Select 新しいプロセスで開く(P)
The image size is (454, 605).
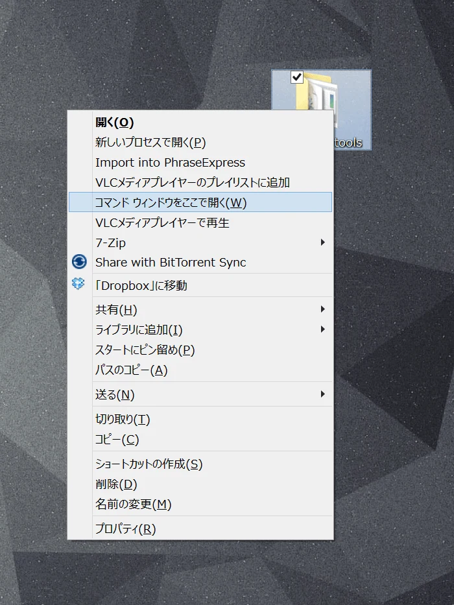coord(200,143)
